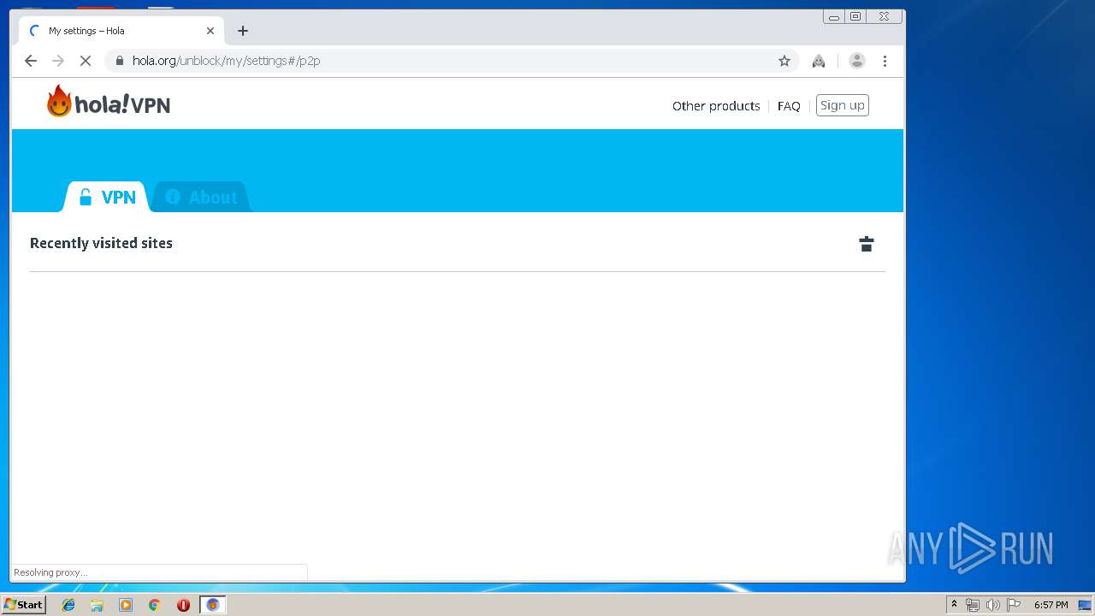Screen dimensions: 1095x616
Task: Open Windows Media Player from taskbar
Action: coord(126,605)
